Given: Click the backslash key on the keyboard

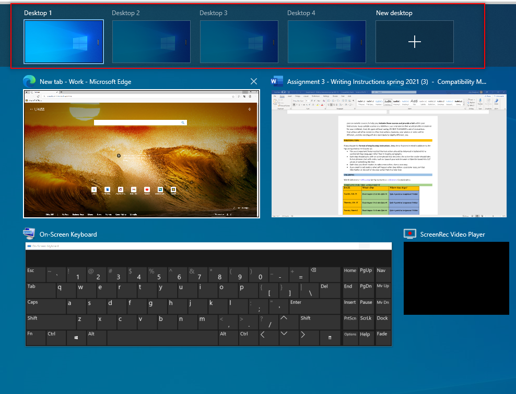Looking at the screenshot, I should coord(309,291).
